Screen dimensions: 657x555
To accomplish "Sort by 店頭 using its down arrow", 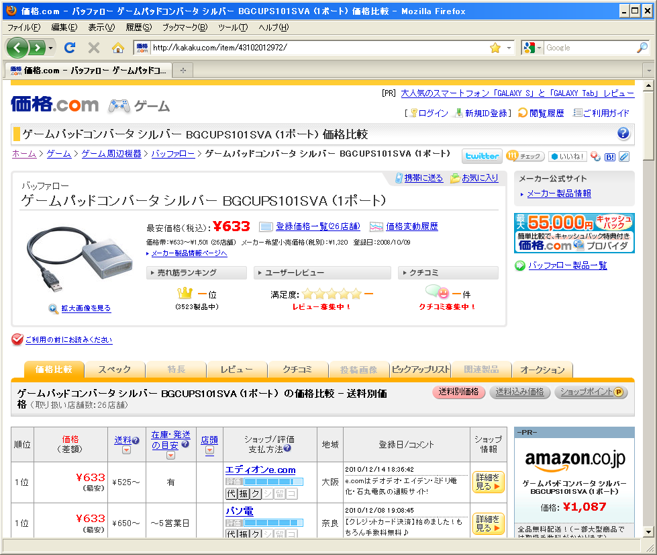I will click(x=210, y=450).
